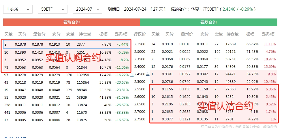Click put last price 0.3121
Screen dimensions: 282x138
click(x=185, y=119)
